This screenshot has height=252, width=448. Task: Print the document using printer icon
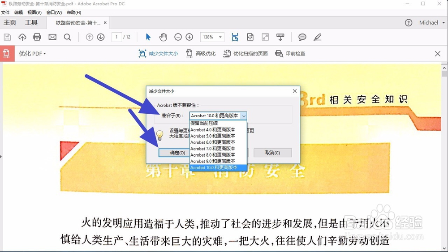click(37, 37)
